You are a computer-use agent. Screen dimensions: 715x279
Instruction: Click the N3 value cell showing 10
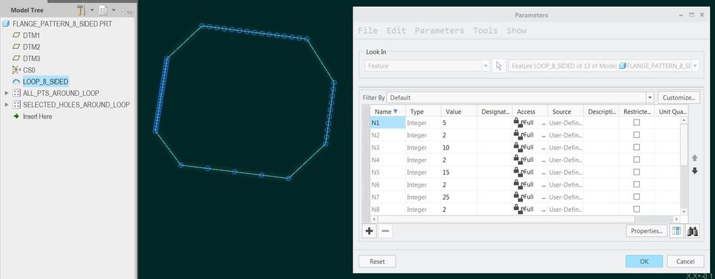[459, 148]
